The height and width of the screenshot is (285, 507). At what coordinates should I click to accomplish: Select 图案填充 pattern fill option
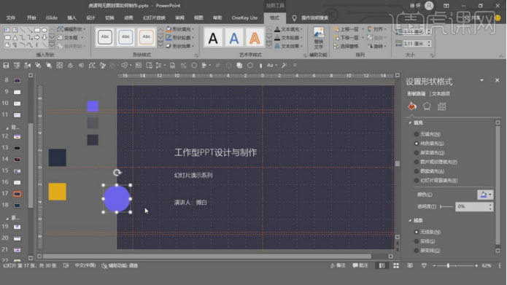coord(429,171)
